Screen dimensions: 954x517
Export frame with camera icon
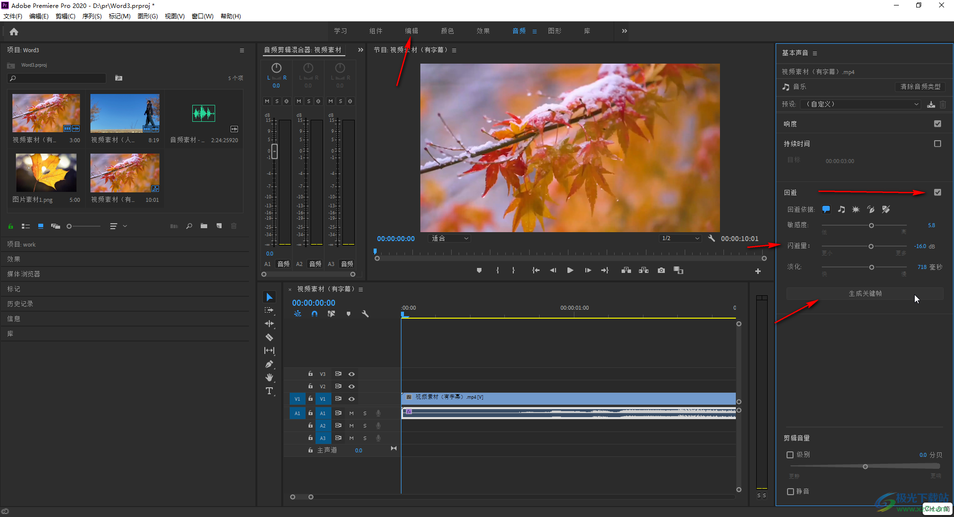(x=661, y=270)
